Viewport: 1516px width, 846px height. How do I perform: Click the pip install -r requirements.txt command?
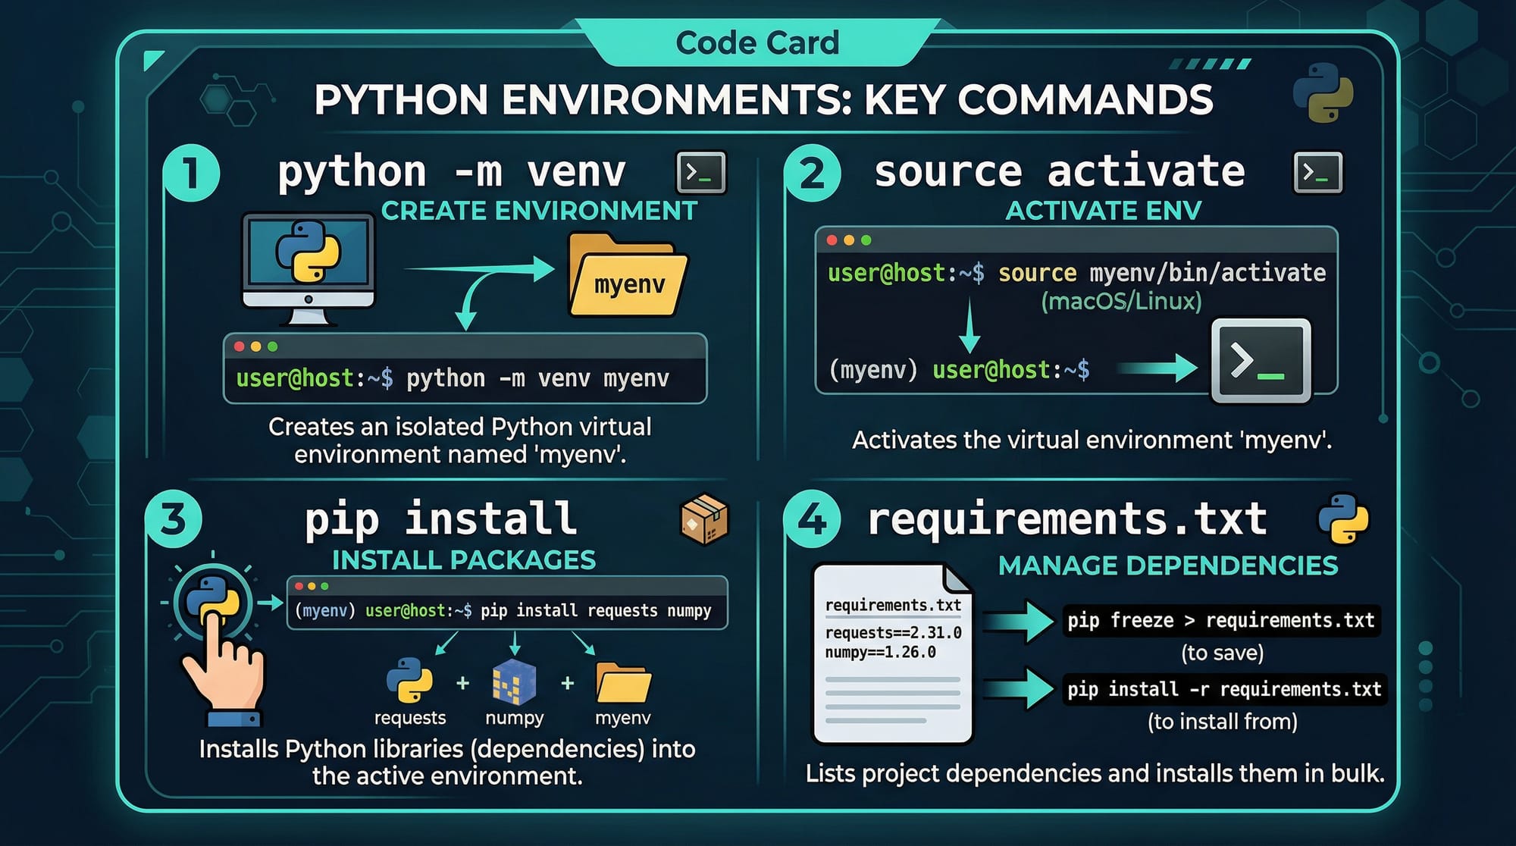(1223, 689)
